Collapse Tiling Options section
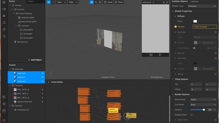 (173, 79)
